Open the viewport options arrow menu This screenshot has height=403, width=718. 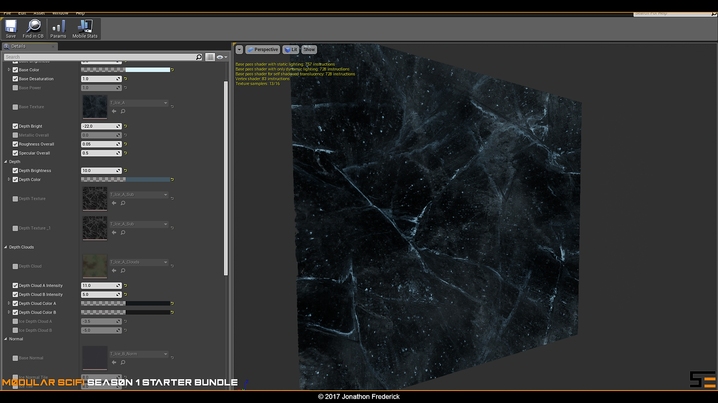point(239,50)
